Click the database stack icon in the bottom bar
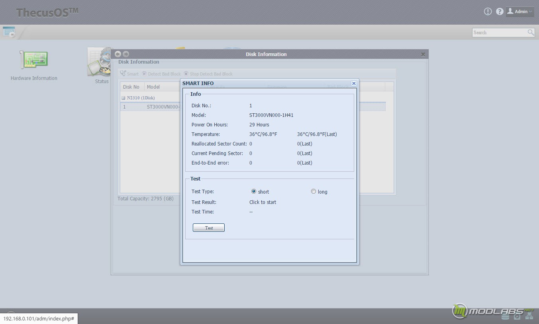539x324 pixels. pyautogui.click(x=505, y=316)
